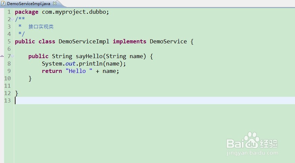Screen dimensions: 295x163
Task: Select the DemoServiceImpl.java editor tab
Action: [x=29, y=3]
